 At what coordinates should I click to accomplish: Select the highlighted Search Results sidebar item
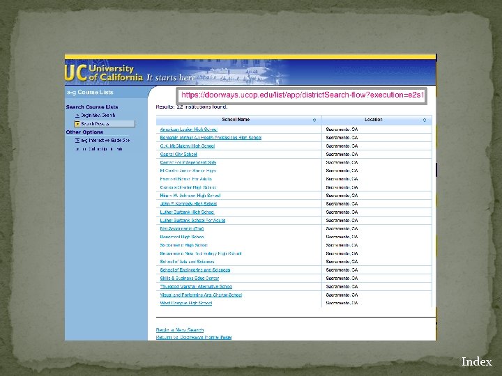coord(105,124)
